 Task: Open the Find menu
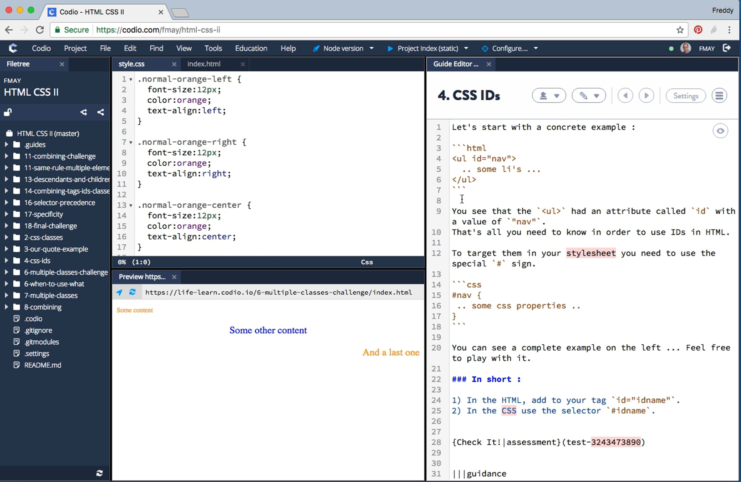(x=156, y=48)
